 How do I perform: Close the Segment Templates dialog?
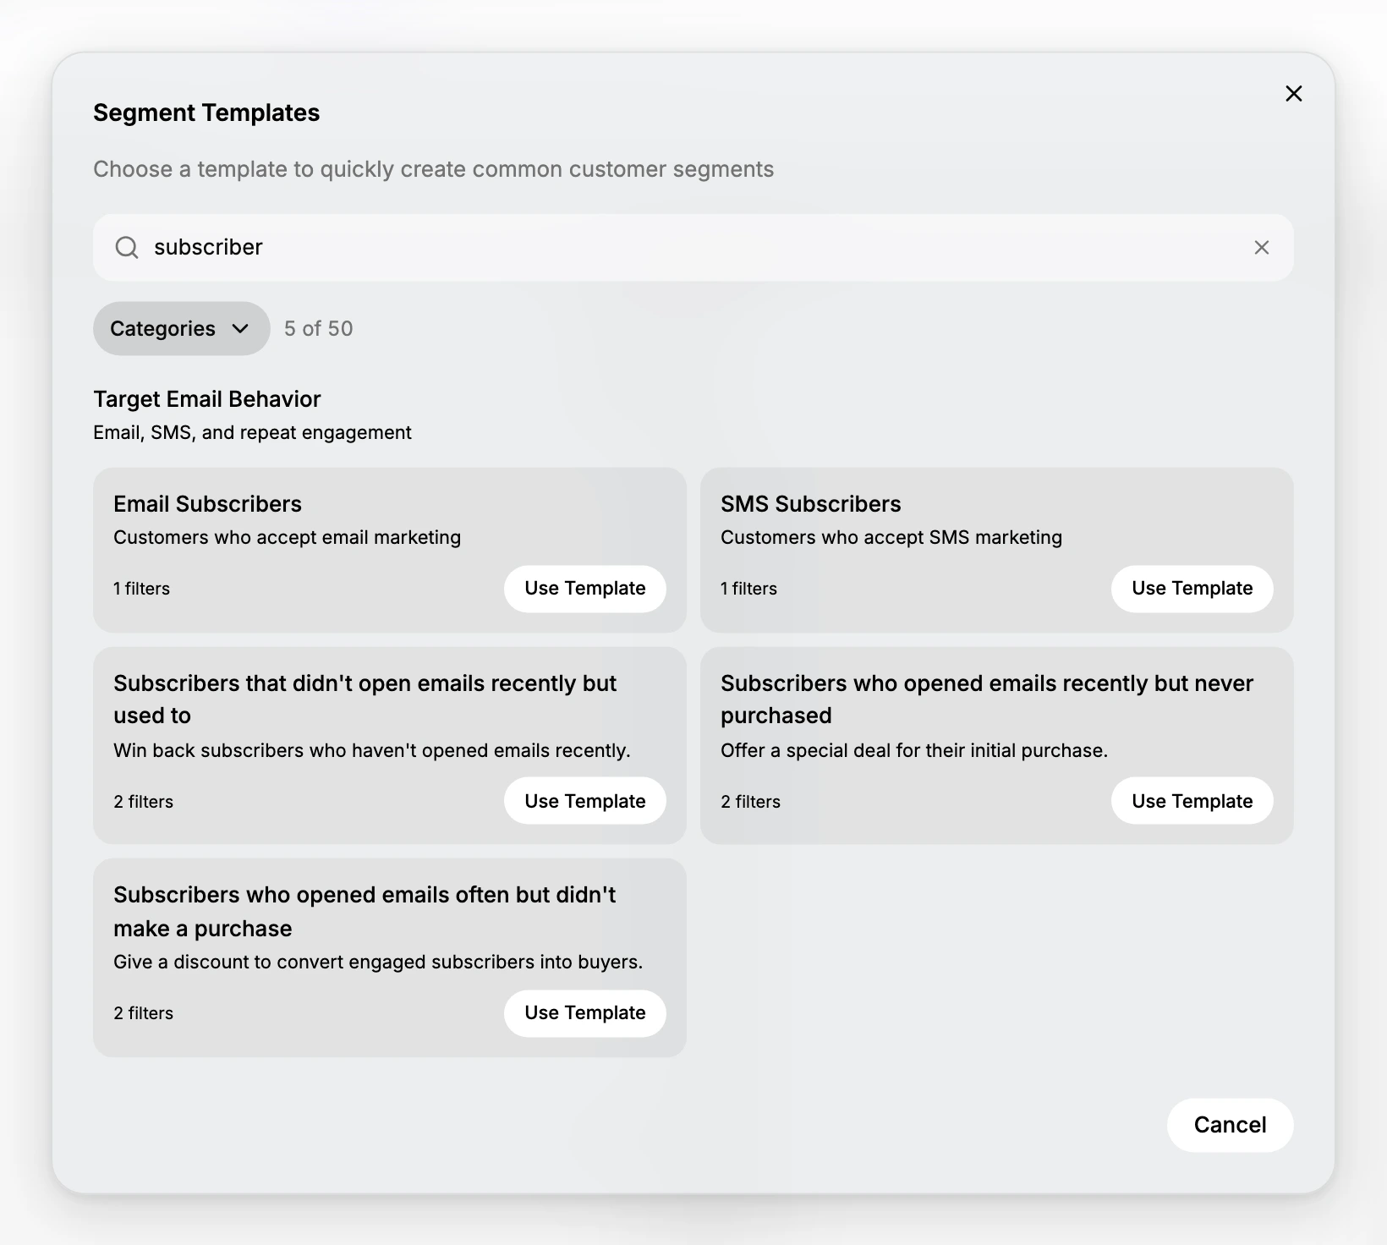(1293, 94)
